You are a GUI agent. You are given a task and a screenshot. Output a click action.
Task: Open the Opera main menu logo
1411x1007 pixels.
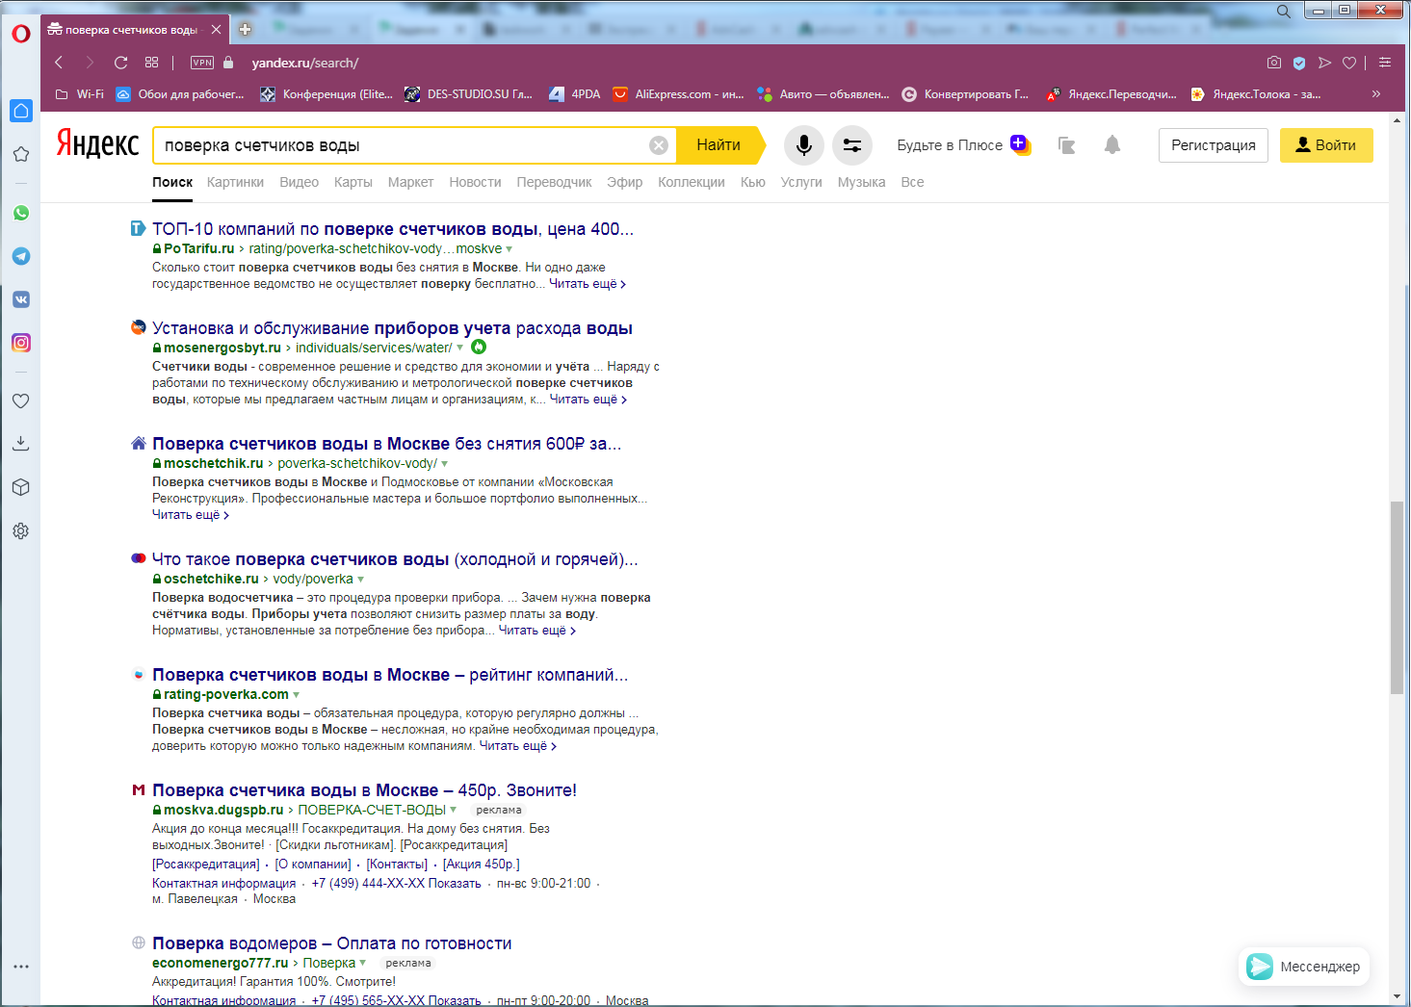tap(20, 34)
